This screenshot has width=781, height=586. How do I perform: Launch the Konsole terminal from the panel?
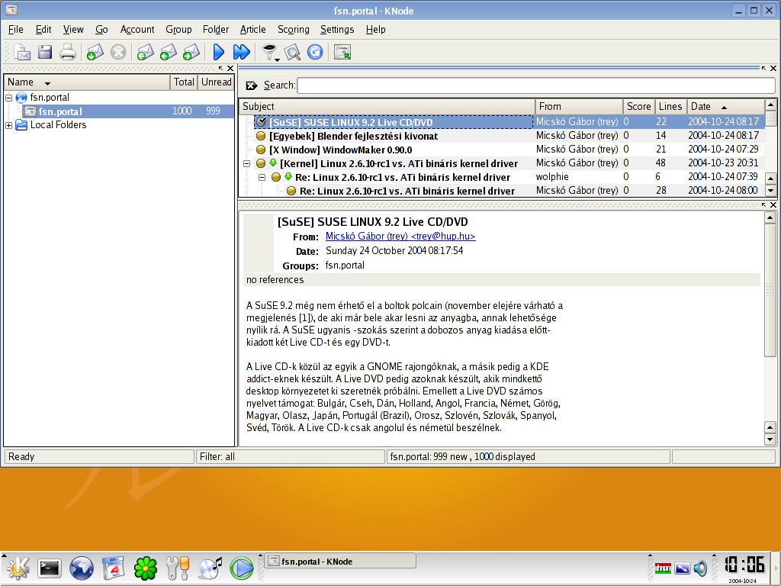pos(50,568)
